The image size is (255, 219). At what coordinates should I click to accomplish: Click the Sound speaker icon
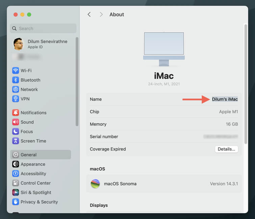(x=16, y=122)
